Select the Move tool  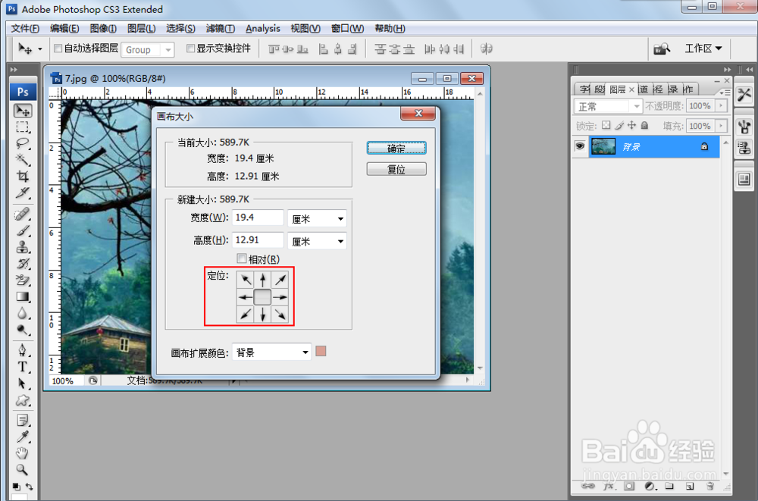pyautogui.click(x=23, y=111)
